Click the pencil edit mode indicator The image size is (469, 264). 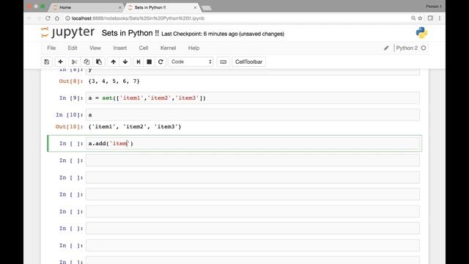(x=386, y=48)
